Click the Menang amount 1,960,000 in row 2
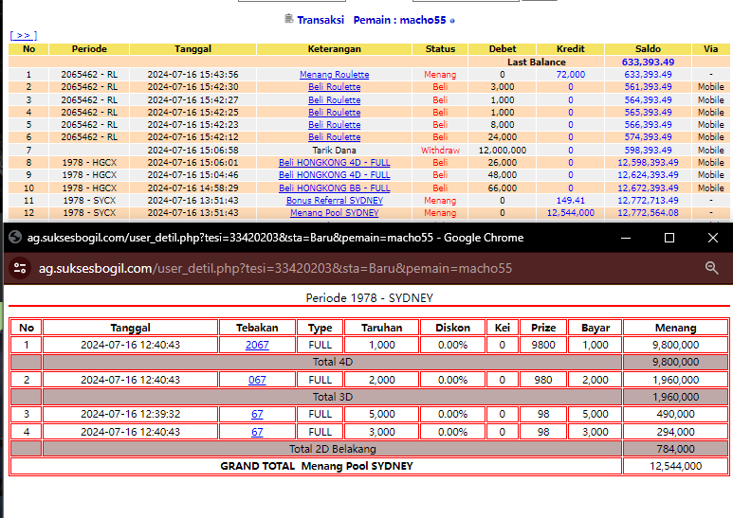 click(675, 380)
